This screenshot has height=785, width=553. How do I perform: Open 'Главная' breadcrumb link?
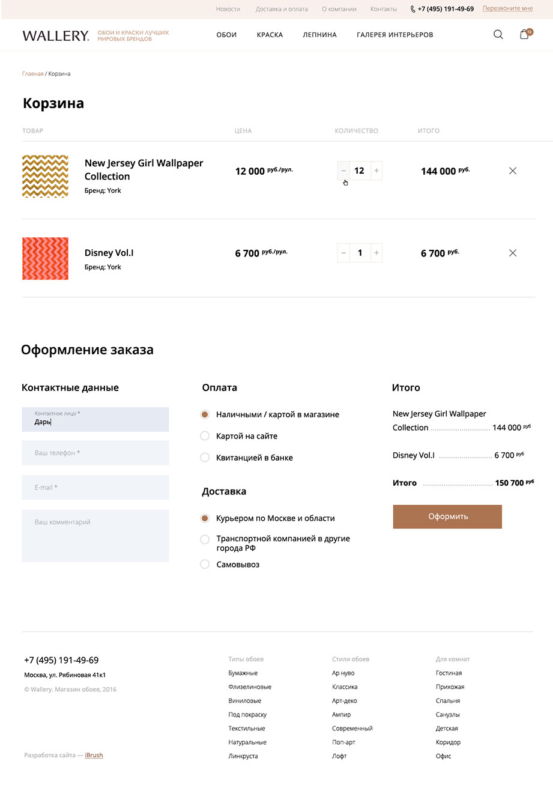(32, 74)
